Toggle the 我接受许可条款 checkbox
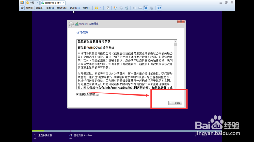This screenshot has height=142, width=254. (77, 94)
